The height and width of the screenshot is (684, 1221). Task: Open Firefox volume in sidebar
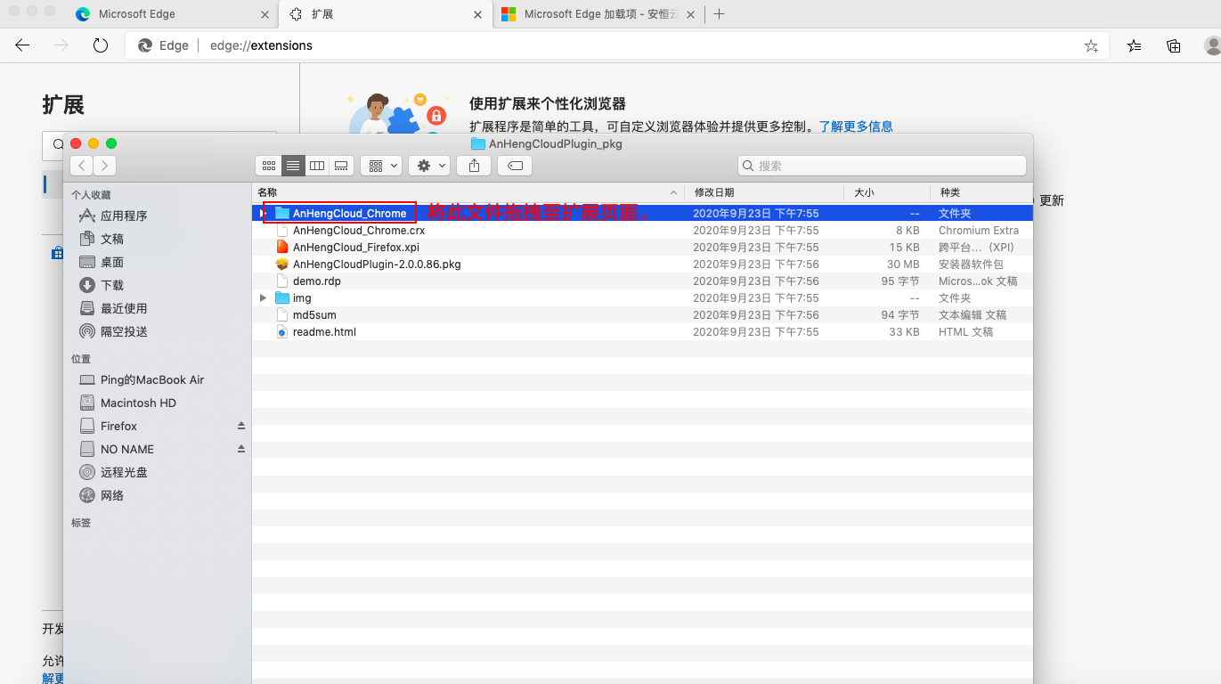[x=118, y=426]
